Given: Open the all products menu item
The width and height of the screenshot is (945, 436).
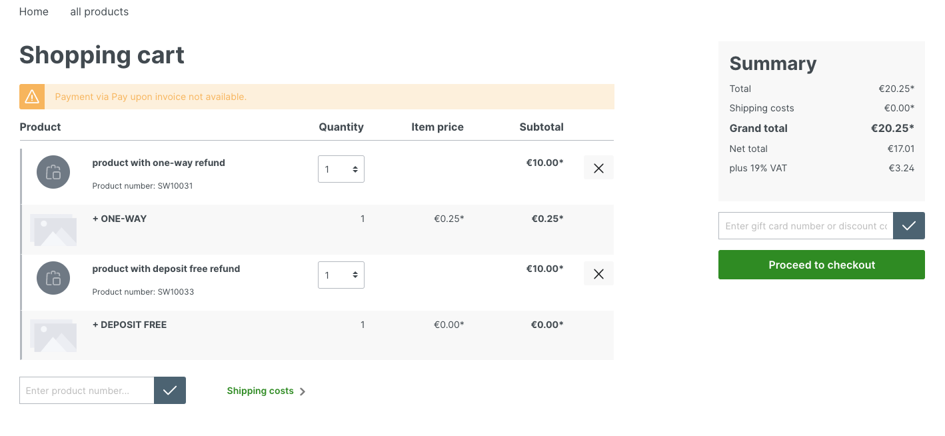Looking at the screenshot, I should tap(99, 12).
